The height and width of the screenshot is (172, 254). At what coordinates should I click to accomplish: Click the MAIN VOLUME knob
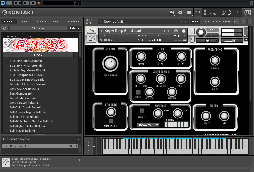(110, 64)
